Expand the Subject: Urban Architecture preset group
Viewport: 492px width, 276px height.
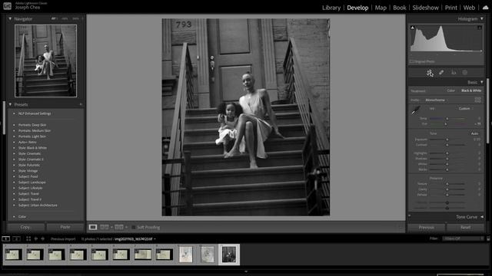[x=14, y=205]
